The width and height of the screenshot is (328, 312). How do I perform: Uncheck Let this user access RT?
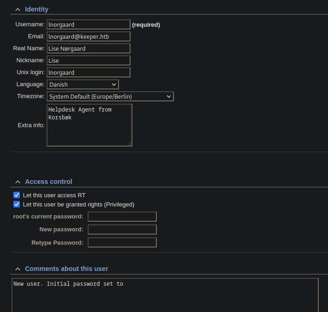click(17, 195)
